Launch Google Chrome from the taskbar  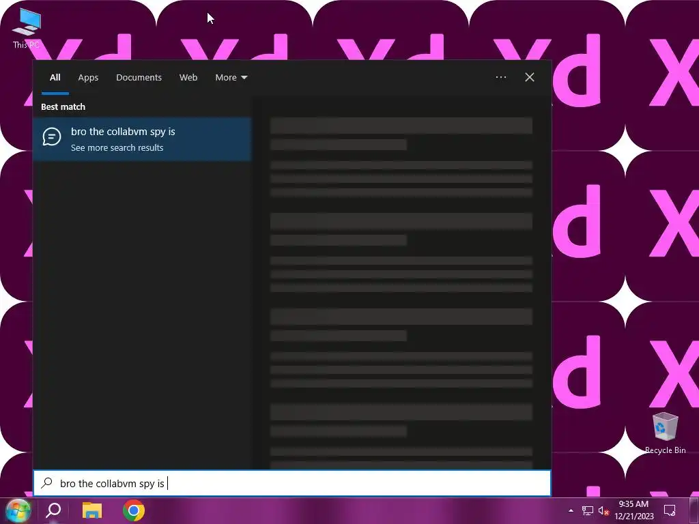(x=134, y=510)
